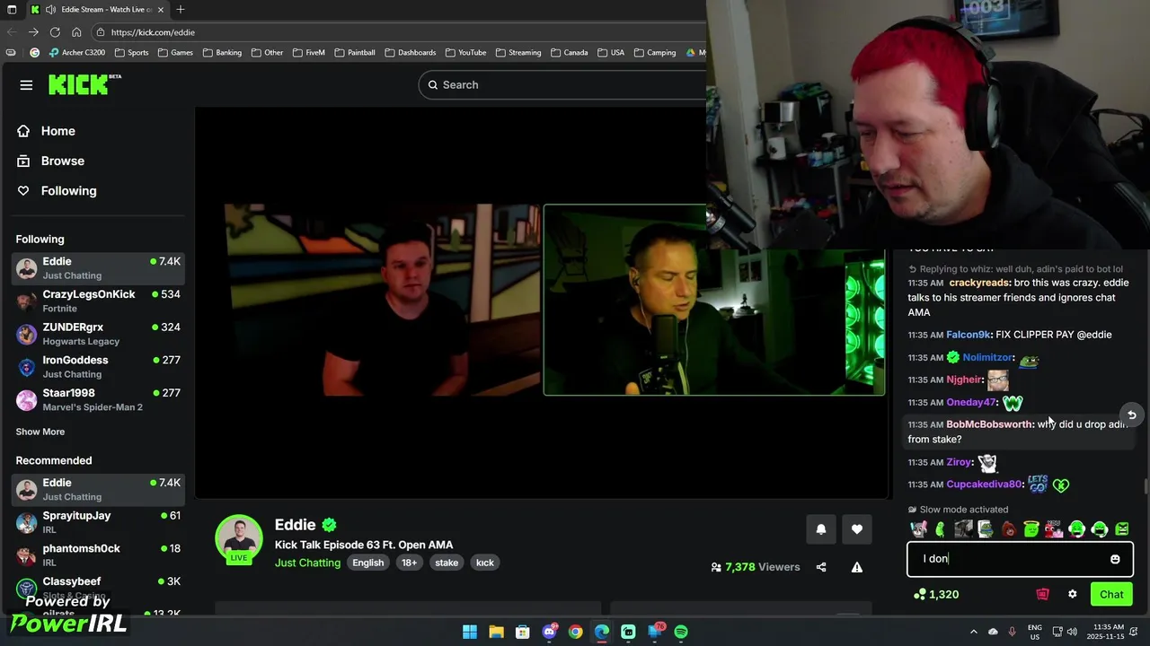Open ZUNDERgrx channel in Following
This screenshot has height=646, width=1150.
pyautogui.click(x=98, y=334)
